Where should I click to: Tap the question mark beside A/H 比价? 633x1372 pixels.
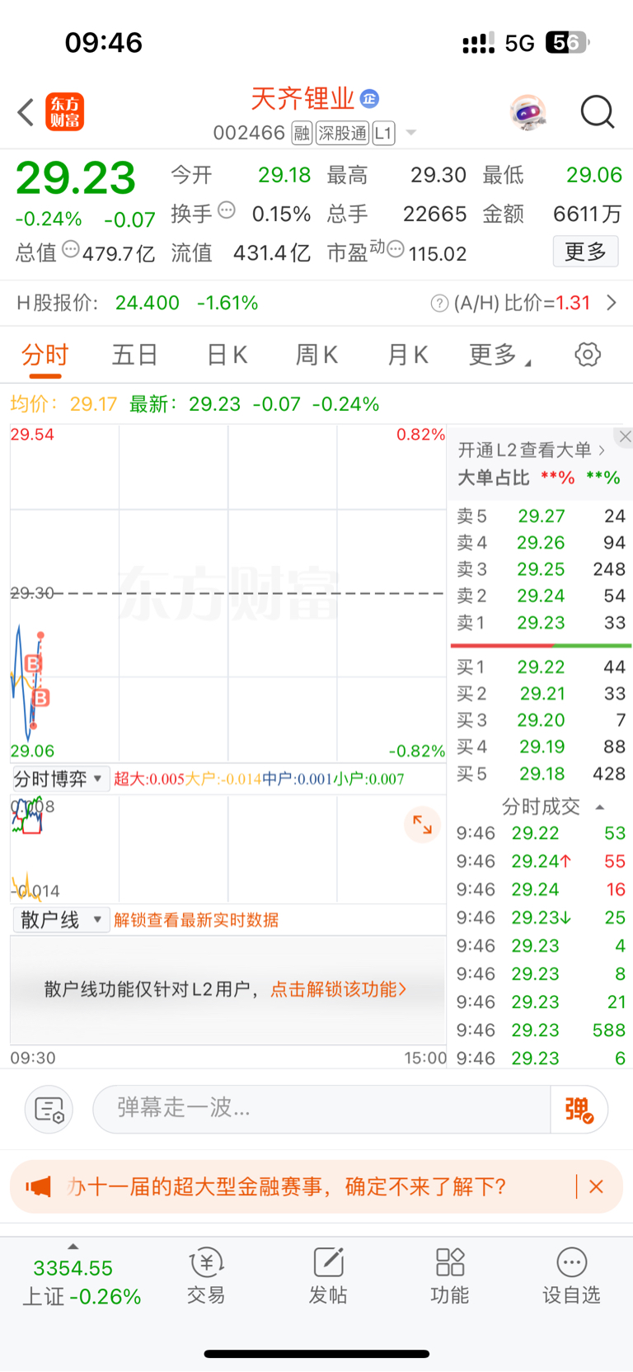tap(439, 304)
